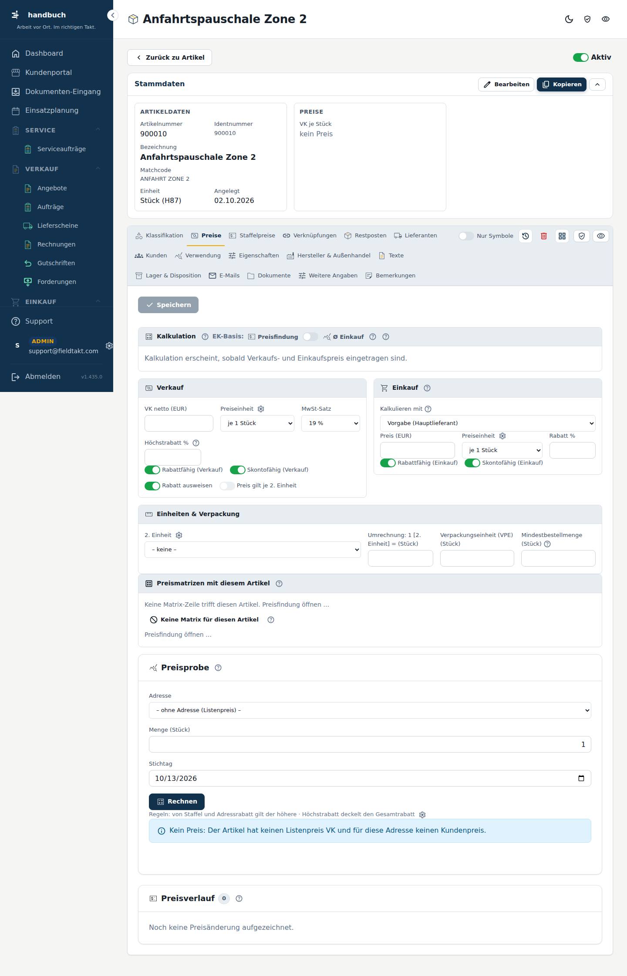
Task: Open Rechnungen in the sidebar
Action: [56, 244]
